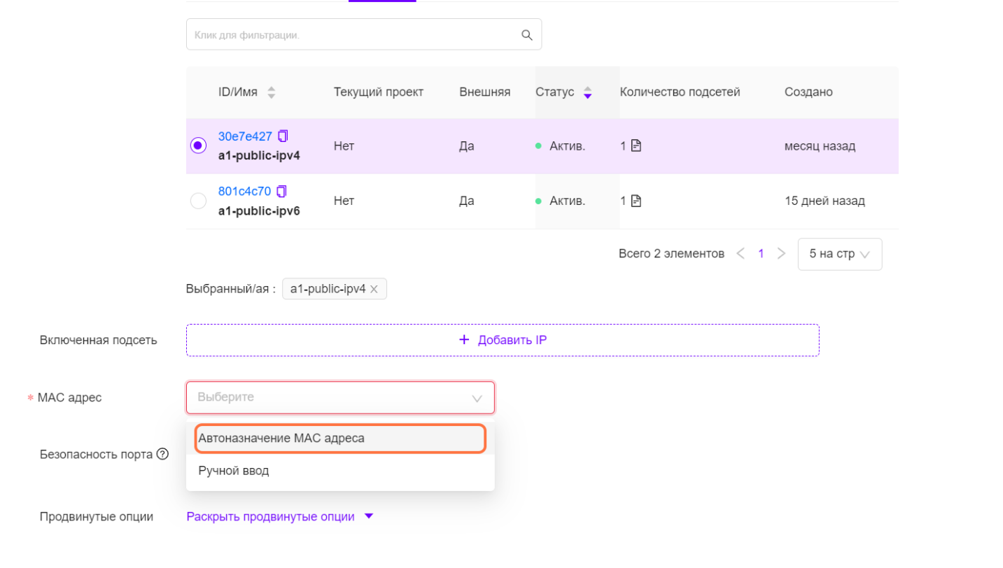Image resolution: width=1003 pixels, height=568 pixels.
Task: Expand Раскрыть продвинутые опции
Action: coord(280,517)
